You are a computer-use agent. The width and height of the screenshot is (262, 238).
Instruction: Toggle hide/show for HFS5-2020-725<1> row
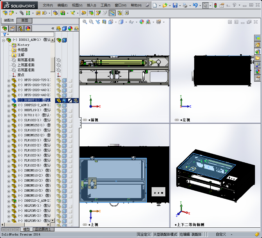[59, 80]
